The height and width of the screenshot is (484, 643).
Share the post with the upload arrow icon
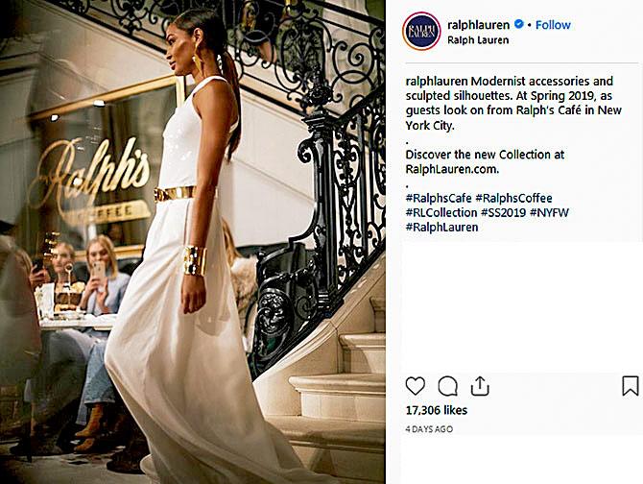480,386
